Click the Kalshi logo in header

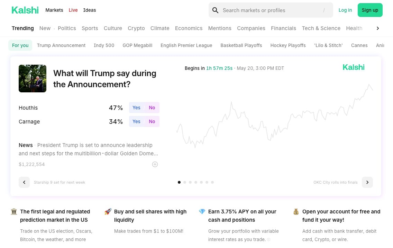(x=25, y=10)
